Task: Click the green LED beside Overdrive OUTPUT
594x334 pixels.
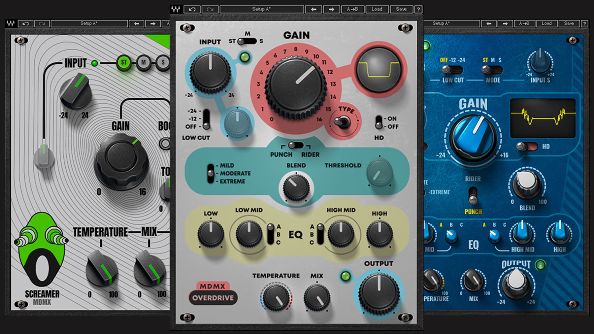Action: 345,276
